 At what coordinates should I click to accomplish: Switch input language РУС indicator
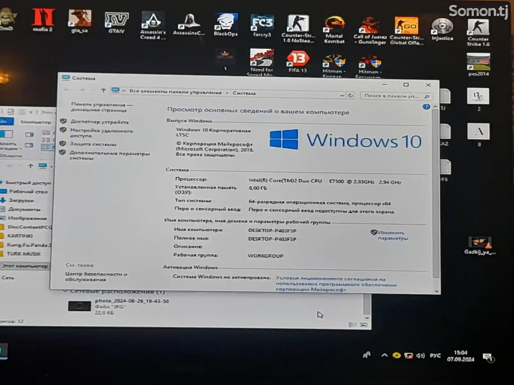pyautogui.click(x=435, y=355)
